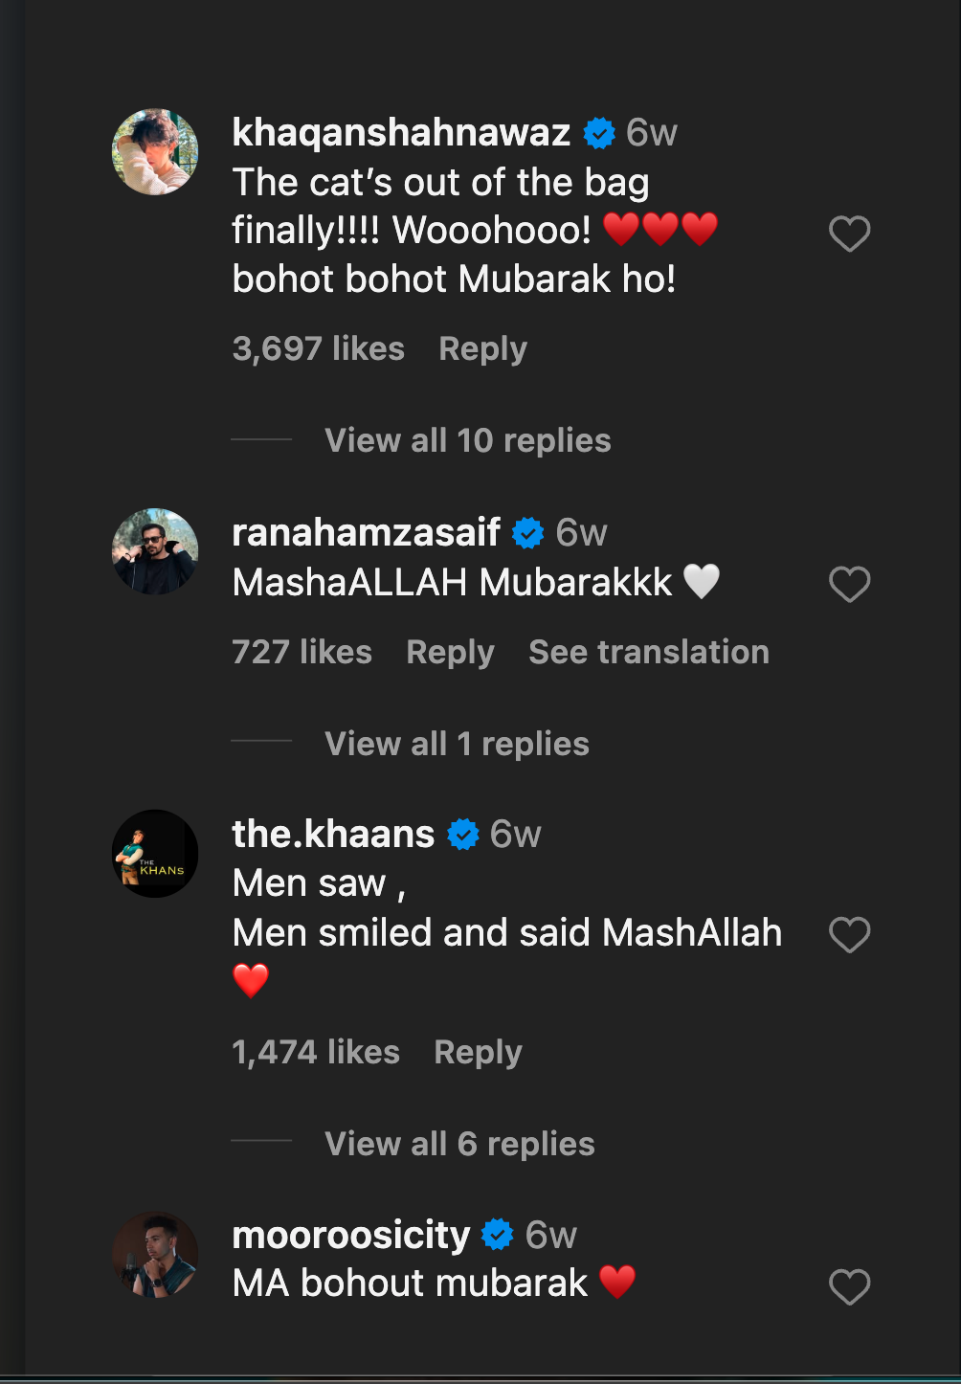
Task: See translation of ranahamzasaif's comment
Action: pos(648,652)
